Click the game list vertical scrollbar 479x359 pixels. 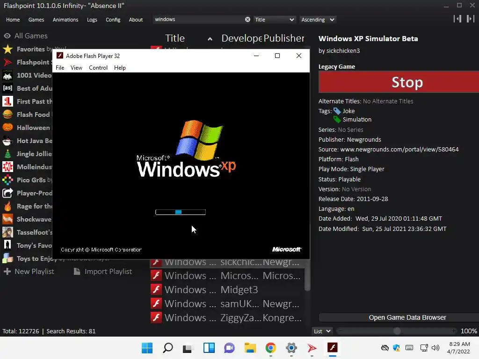(307, 275)
